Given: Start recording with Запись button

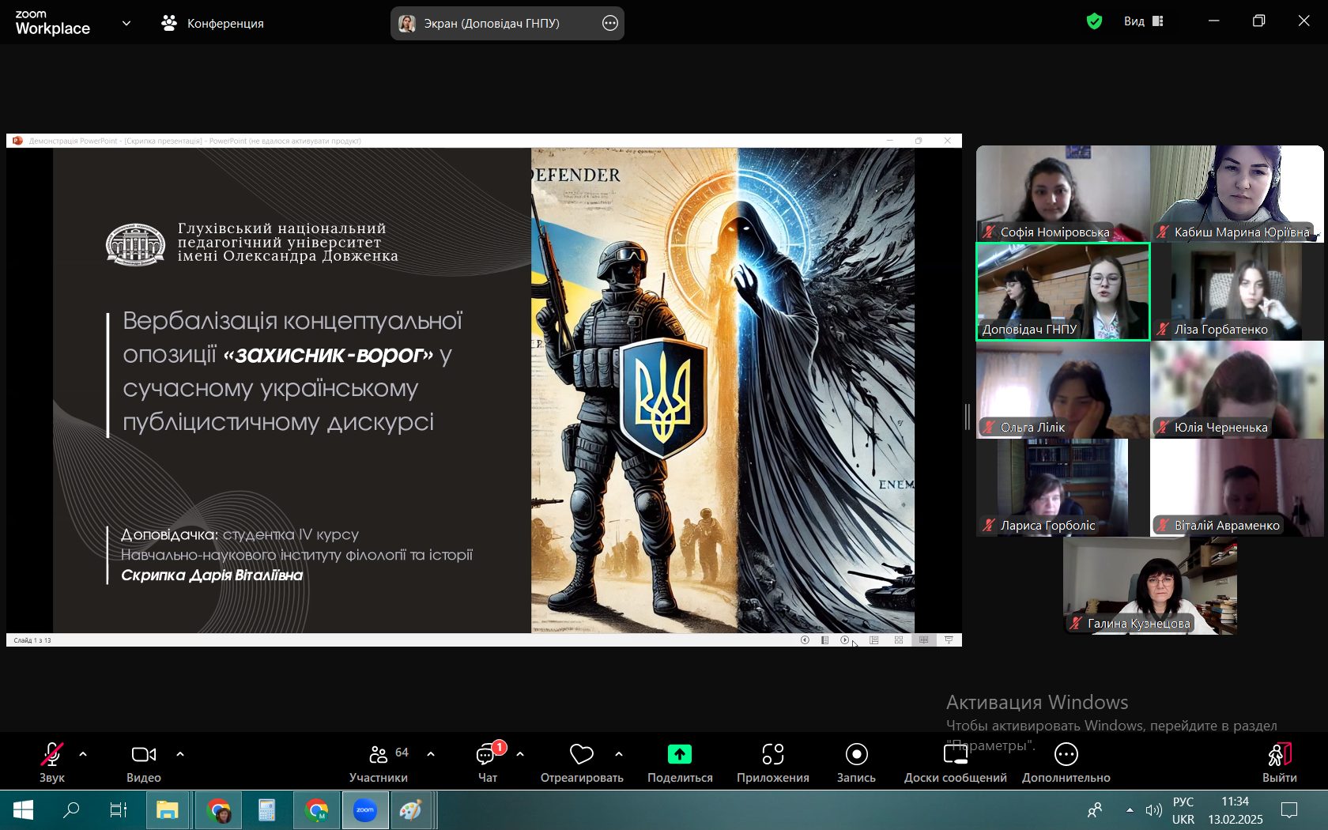Looking at the screenshot, I should point(856,762).
